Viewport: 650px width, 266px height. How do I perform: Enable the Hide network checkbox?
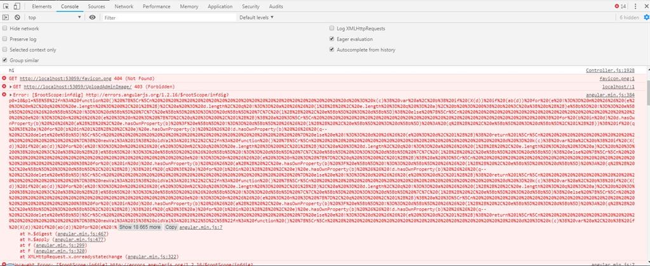[x=4, y=29]
